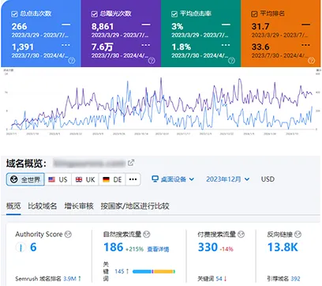Switch to 增长审核 tab
Screen dimensions: 322x286
(x=79, y=206)
